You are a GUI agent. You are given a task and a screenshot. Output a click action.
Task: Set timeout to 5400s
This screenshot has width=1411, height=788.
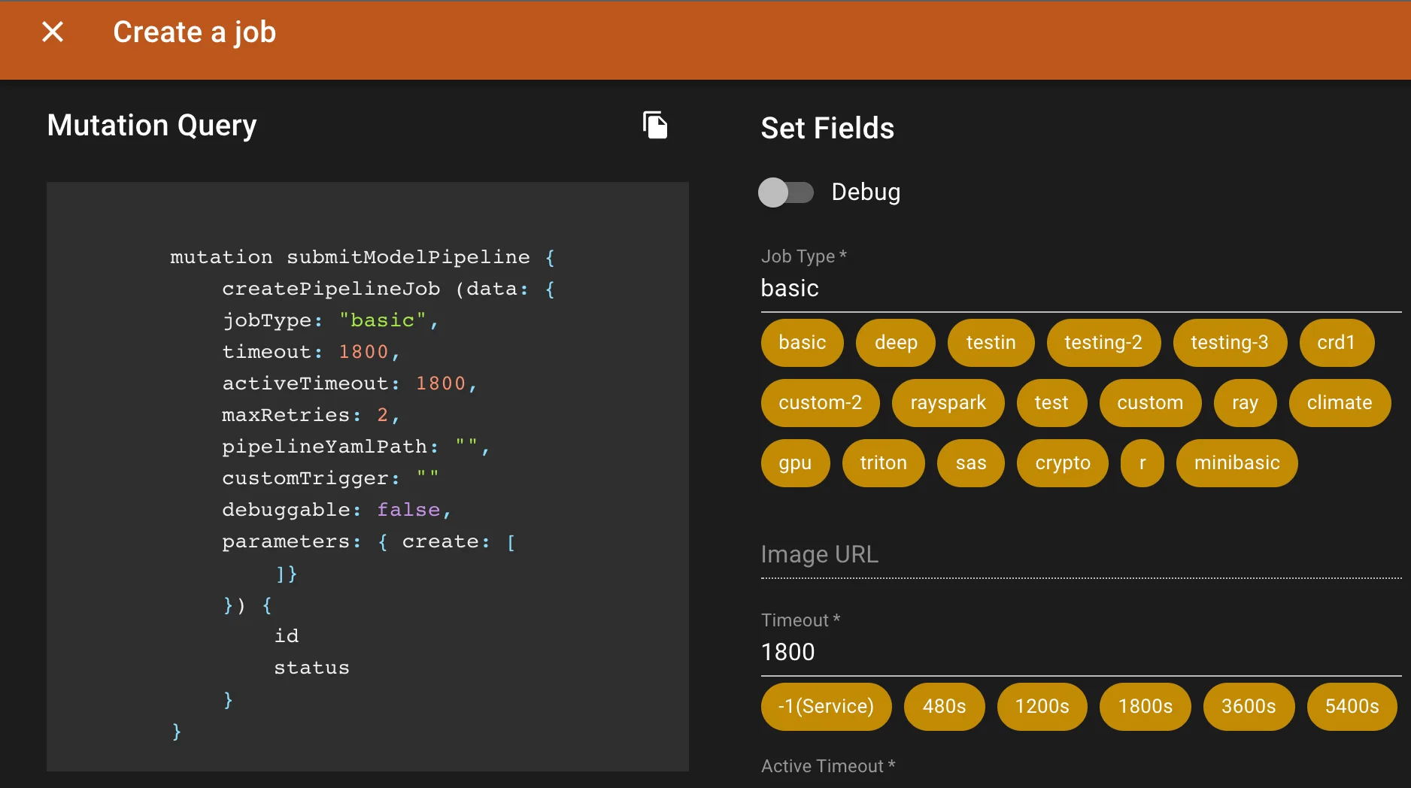tap(1352, 707)
